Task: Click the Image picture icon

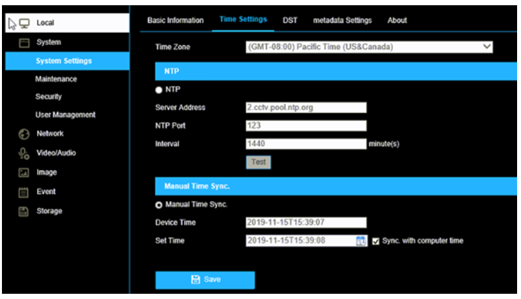Action: point(24,173)
